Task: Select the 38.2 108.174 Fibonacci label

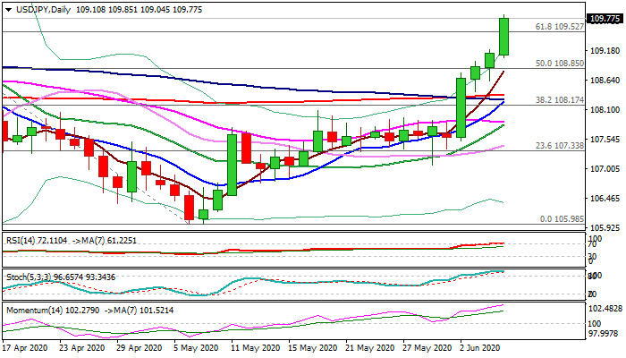Action: pos(559,100)
